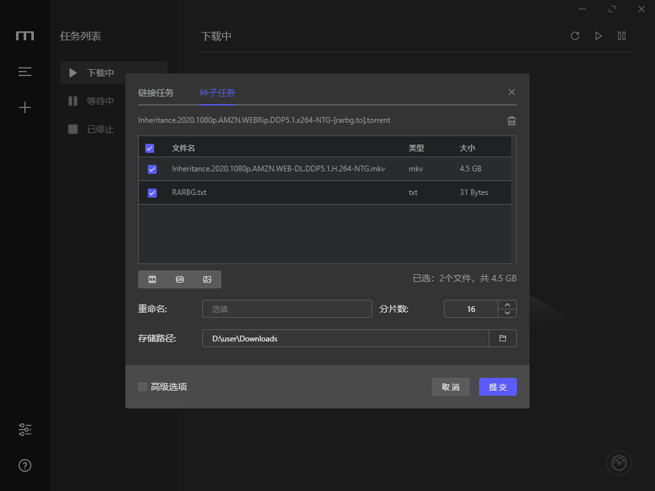
Task: Increase 分片数 with the up stepper arrow
Action: [x=507, y=304]
